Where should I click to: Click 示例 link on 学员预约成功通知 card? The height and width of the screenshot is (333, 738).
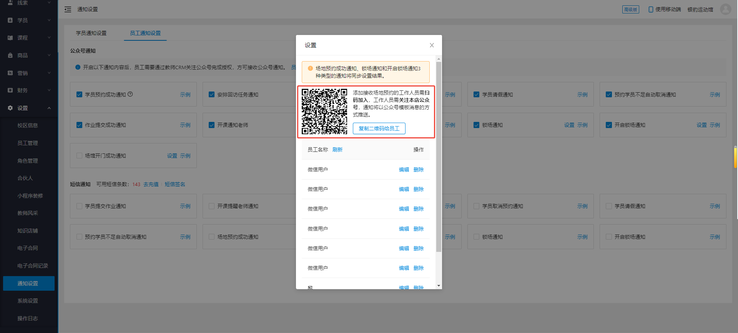tap(185, 95)
